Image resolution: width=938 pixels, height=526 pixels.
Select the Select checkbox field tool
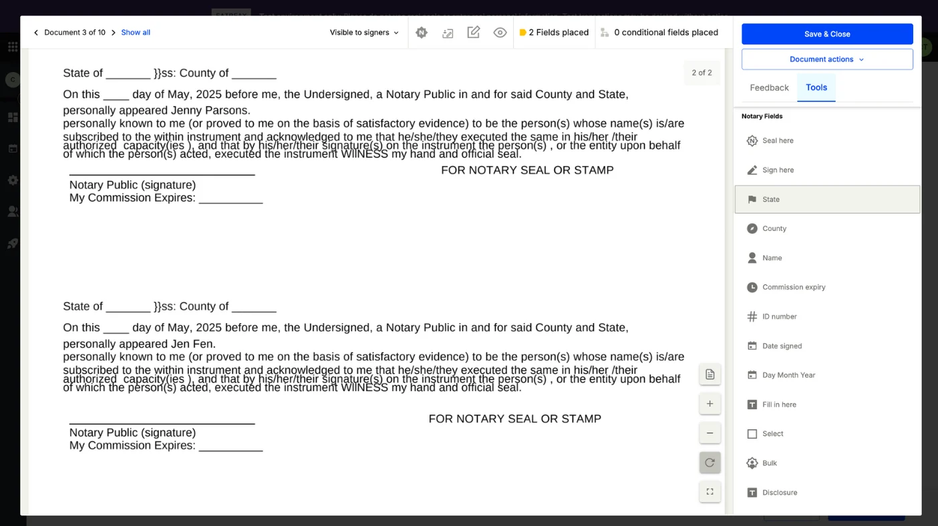coord(827,434)
